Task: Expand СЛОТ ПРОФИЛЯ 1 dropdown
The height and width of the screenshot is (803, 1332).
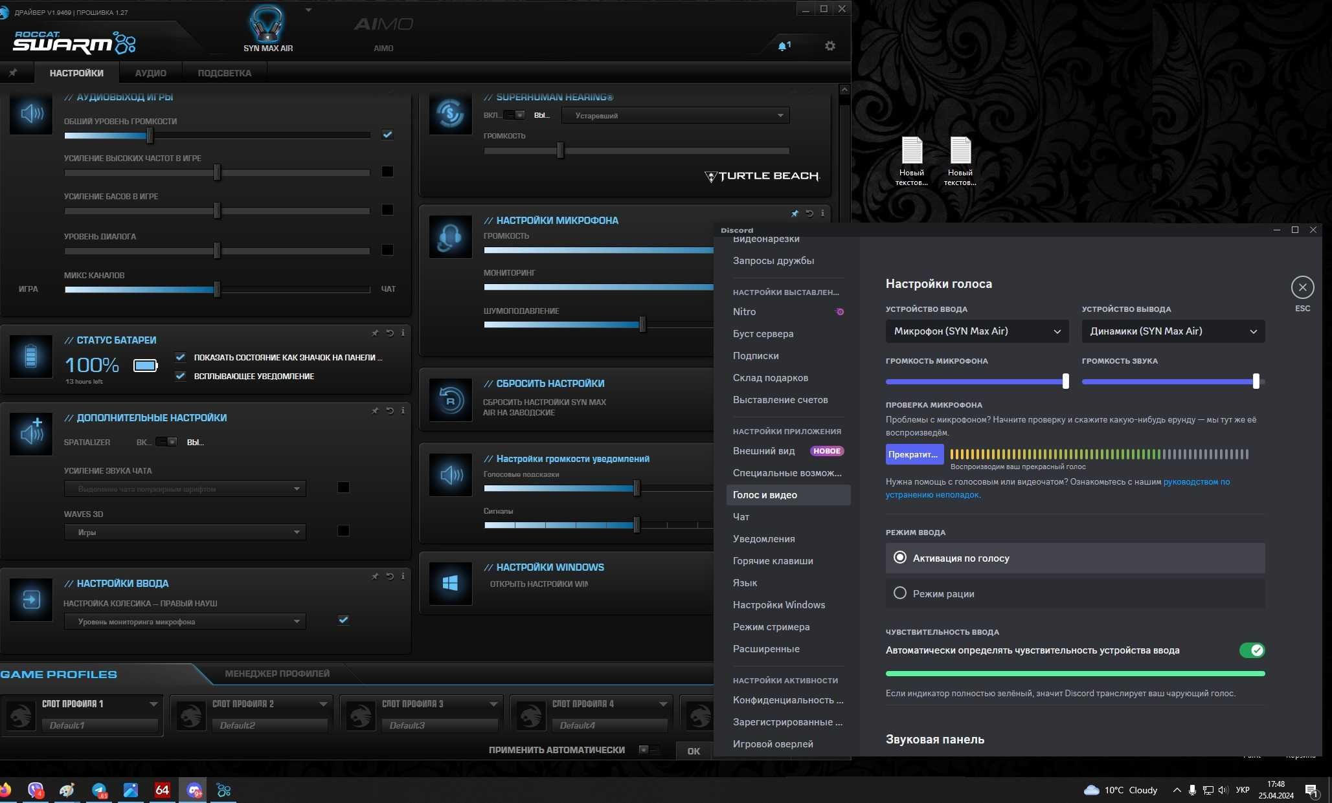Action: [153, 704]
